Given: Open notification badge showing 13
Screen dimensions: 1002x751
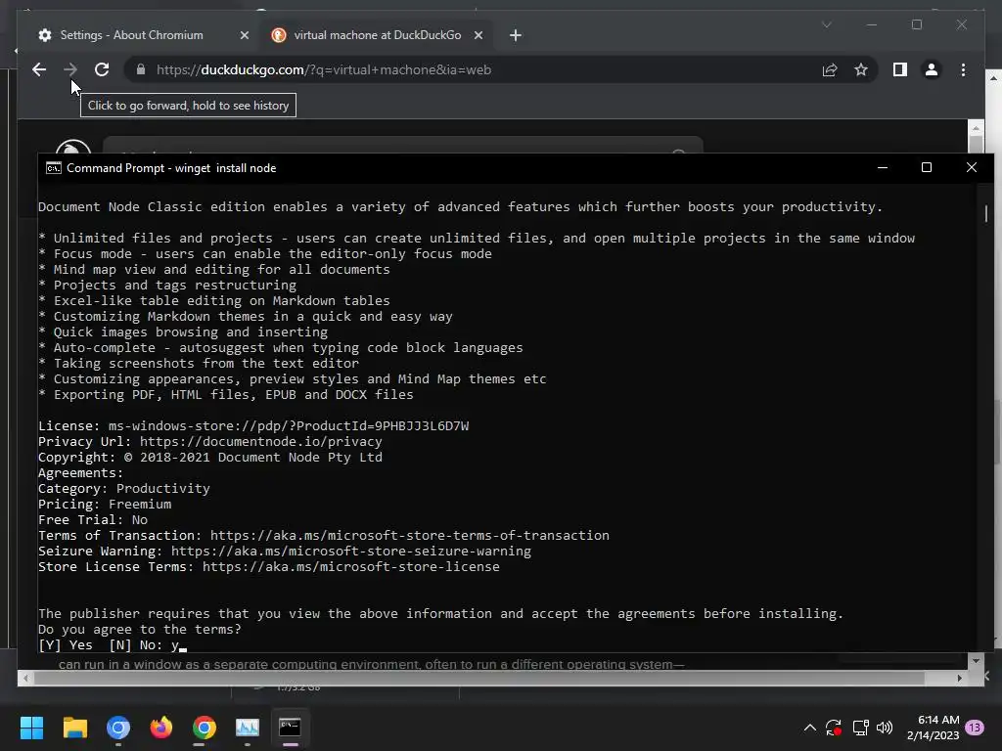Looking at the screenshot, I should point(975,728).
